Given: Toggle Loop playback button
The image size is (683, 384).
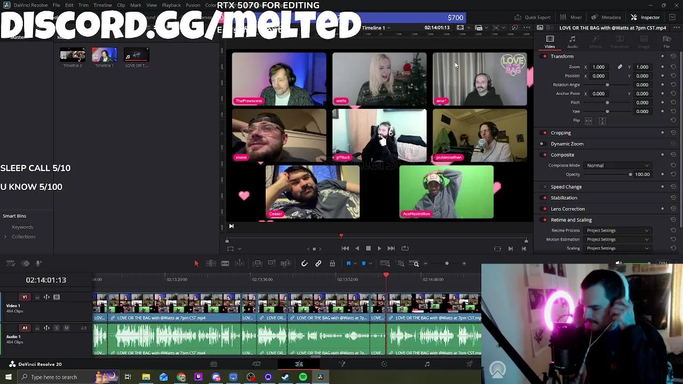Looking at the screenshot, I should [405, 249].
